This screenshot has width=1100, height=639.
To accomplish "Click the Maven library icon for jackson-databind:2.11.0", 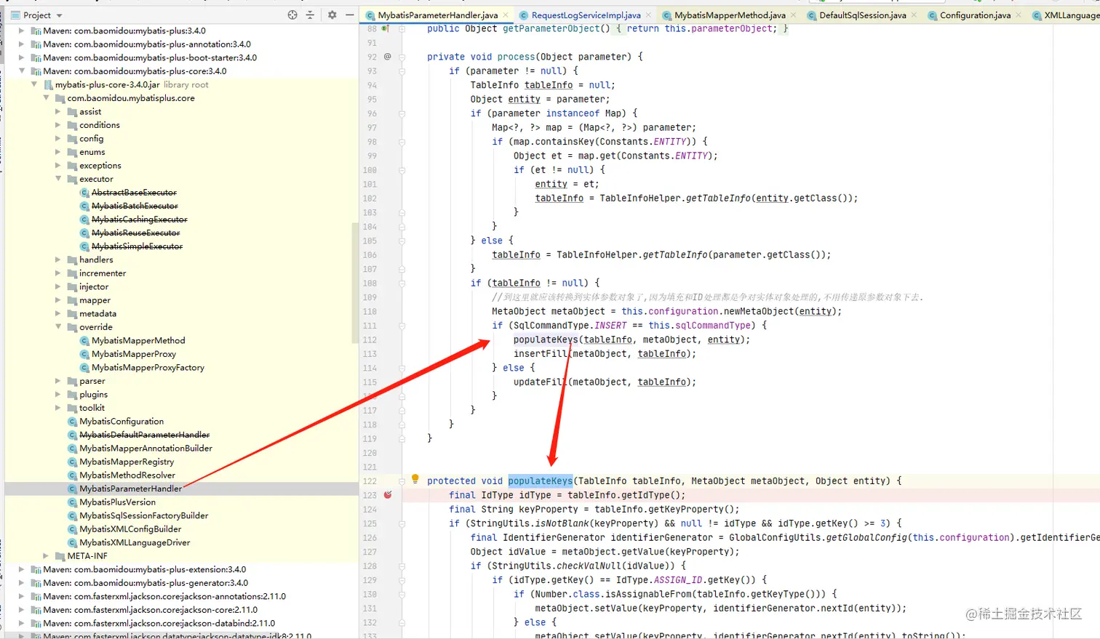I will tap(36, 623).
